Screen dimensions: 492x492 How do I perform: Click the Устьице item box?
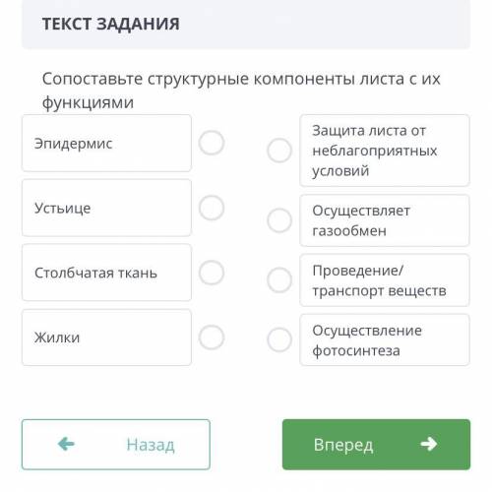coord(106,208)
